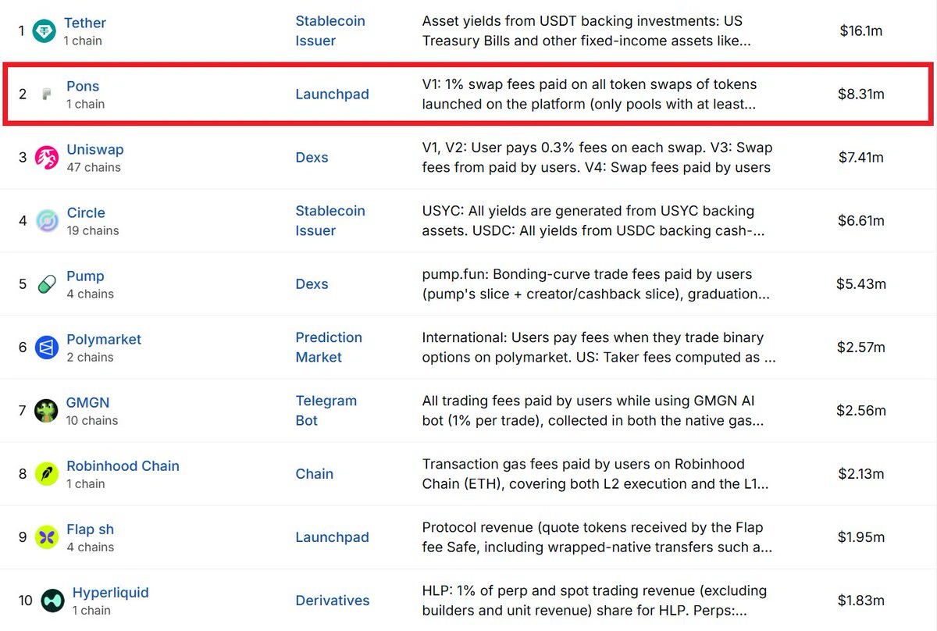Click the Flap sh 'Protocol revenue' description
The height and width of the screenshot is (631, 937).
(597, 537)
